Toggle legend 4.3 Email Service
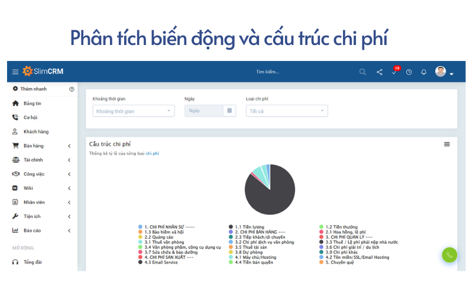473x296 pixels. coord(158,262)
